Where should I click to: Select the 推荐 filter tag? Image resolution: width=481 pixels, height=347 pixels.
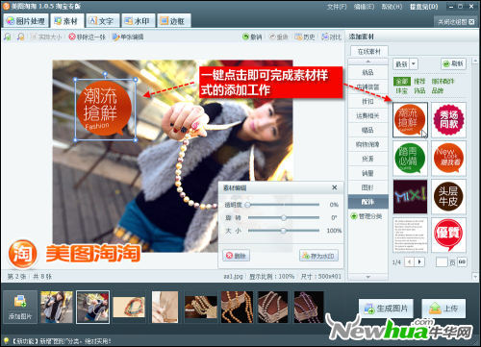pyautogui.click(x=419, y=81)
